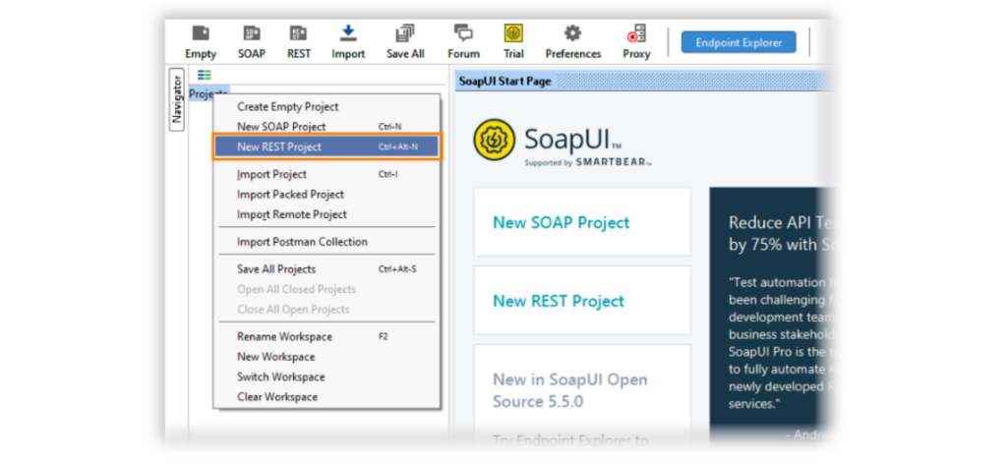This screenshot has width=1007, height=469.
Task: Click the Import toolbar icon
Action: pos(348,33)
